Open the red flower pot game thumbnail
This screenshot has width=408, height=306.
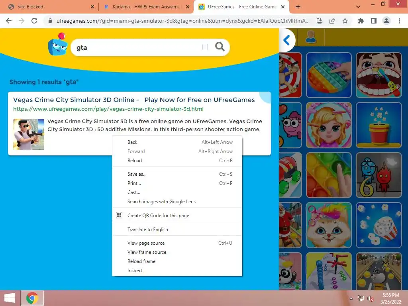(379, 125)
